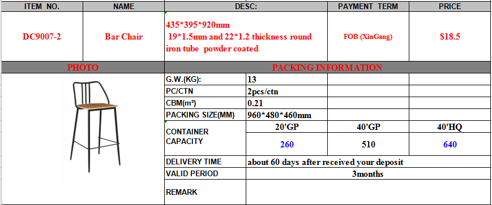
Task: Click the Bar Chair name cell
Action: [123, 37]
